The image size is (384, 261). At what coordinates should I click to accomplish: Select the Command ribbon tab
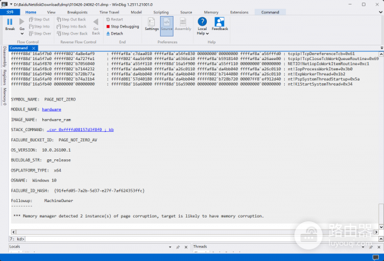click(x=270, y=12)
